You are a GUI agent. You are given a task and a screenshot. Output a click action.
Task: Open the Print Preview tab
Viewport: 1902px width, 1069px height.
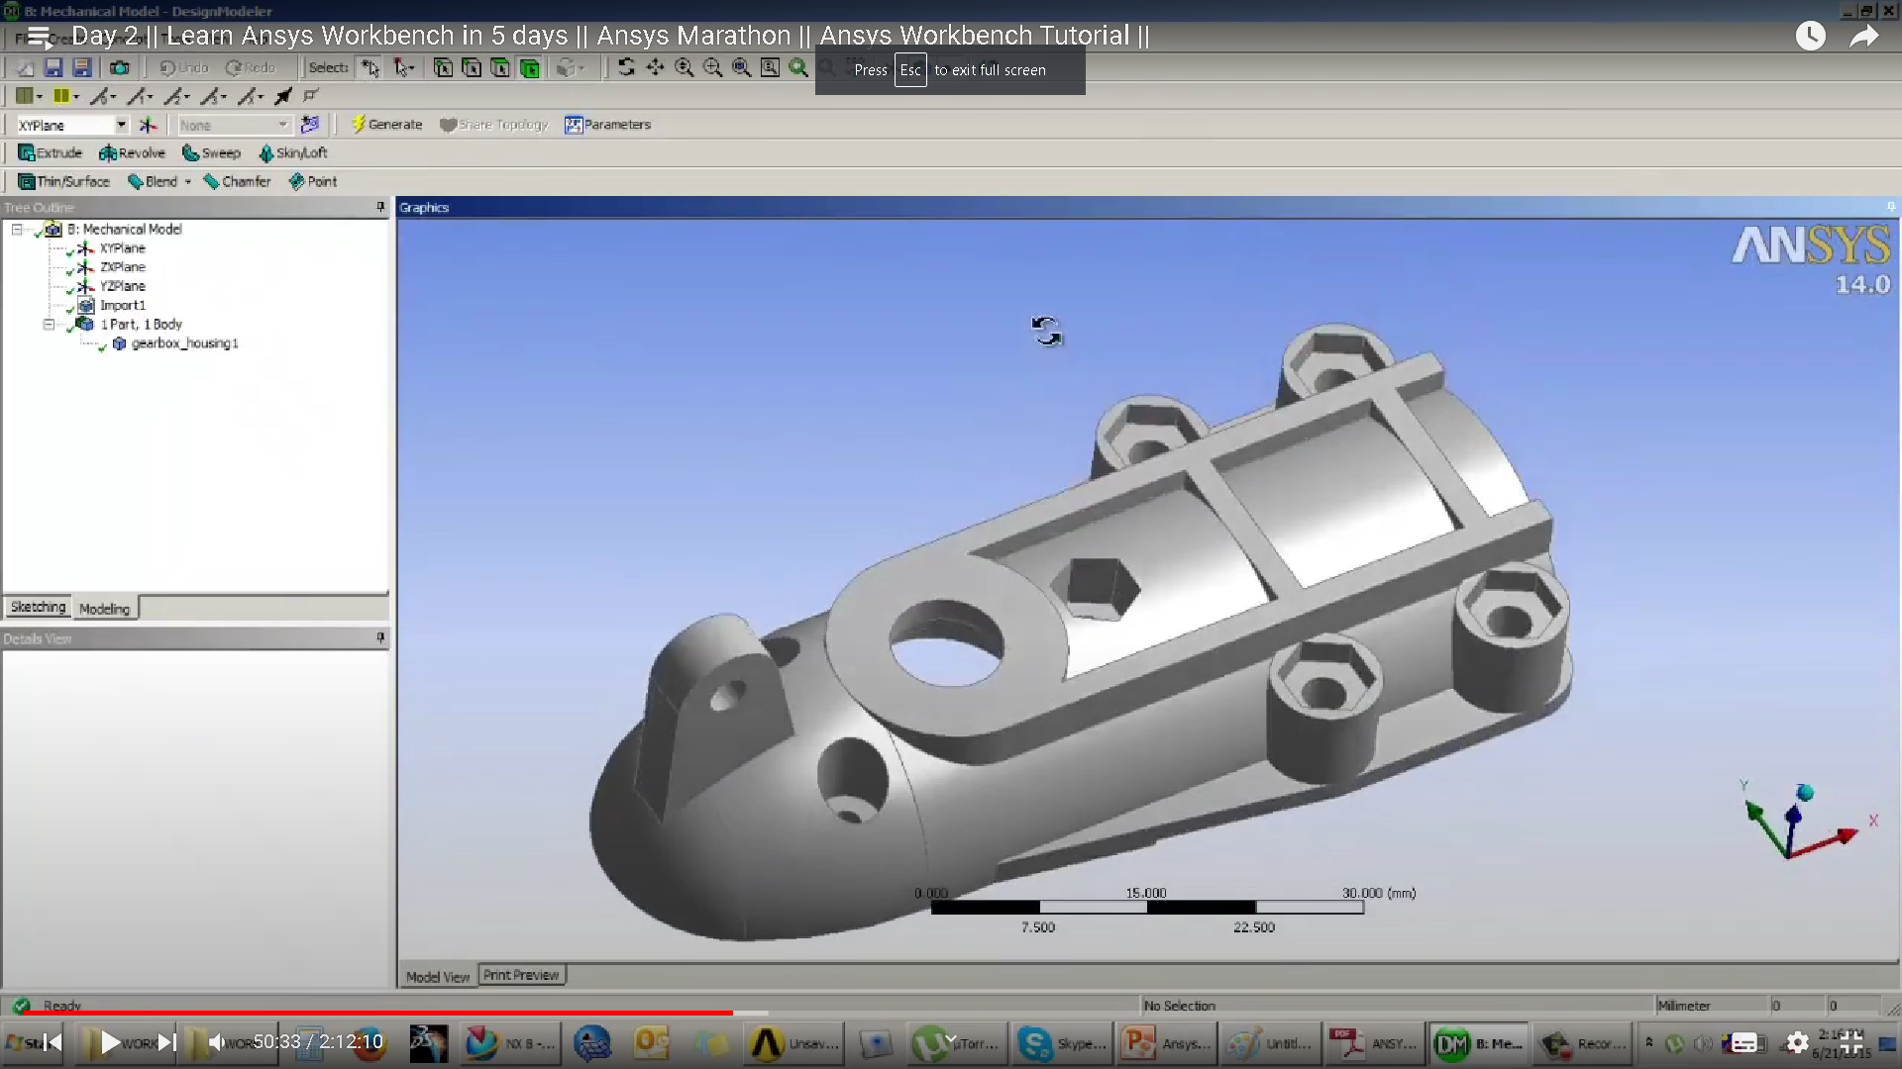pyautogui.click(x=521, y=975)
